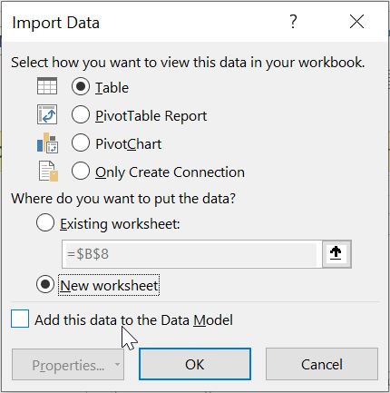Expand the Properties button dropdown arrow
This screenshot has width=390, height=393.
coord(117,364)
